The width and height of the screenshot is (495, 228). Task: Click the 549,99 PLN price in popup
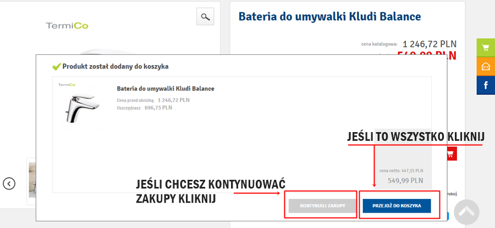(x=405, y=180)
